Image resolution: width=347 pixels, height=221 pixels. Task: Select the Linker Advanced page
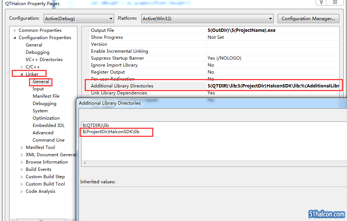pyautogui.click(x=43, y=133)
